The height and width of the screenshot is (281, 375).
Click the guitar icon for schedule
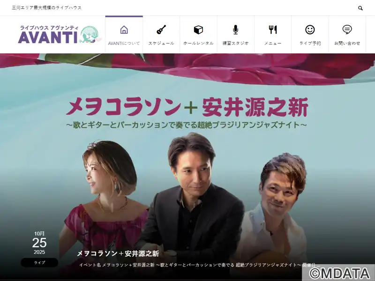161,30
